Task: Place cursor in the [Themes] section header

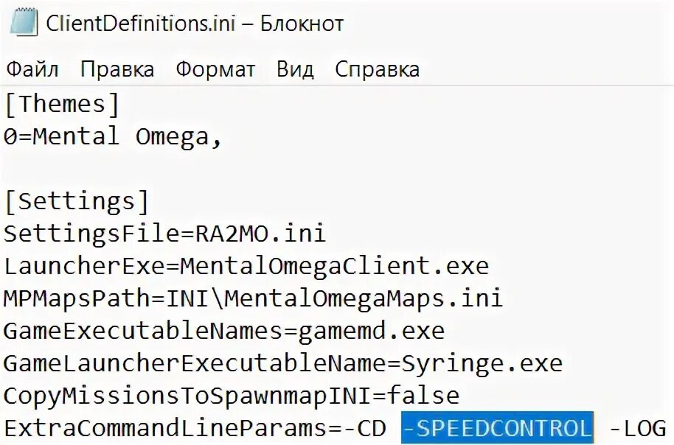Action: coord(62,105)
